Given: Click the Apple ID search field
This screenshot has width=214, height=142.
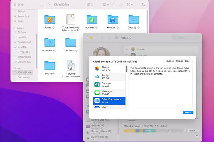Looking at the screenshot, I should pyautogui.click(x=185, y=38).
